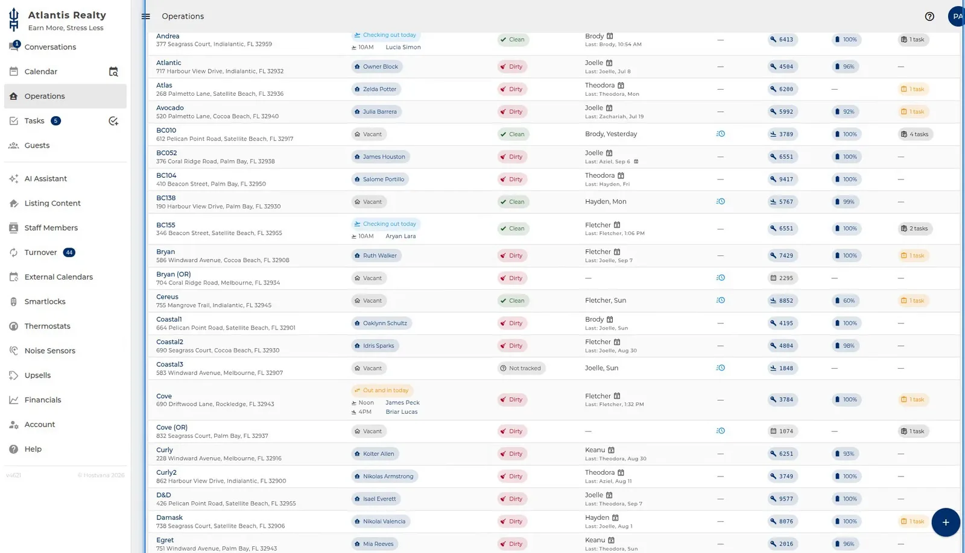The height and width of the screenshot is (553, 965).
Task: Open the 4 tasks dropdown for BC010
Action: [915, 134]
